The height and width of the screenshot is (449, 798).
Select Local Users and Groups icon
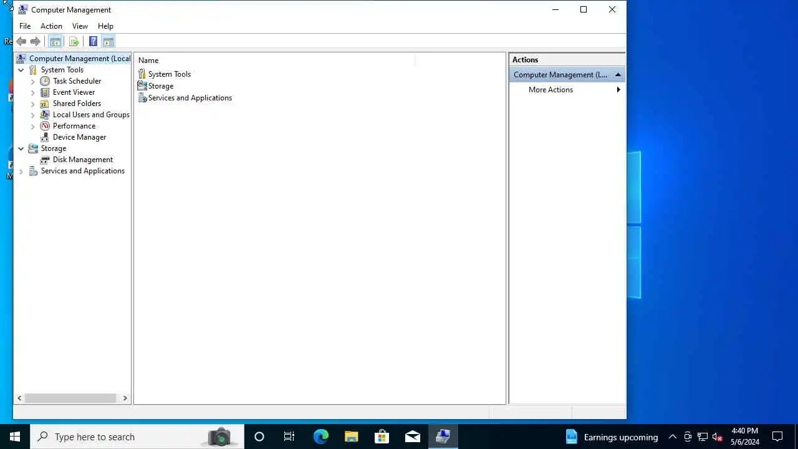click(45, 115)
